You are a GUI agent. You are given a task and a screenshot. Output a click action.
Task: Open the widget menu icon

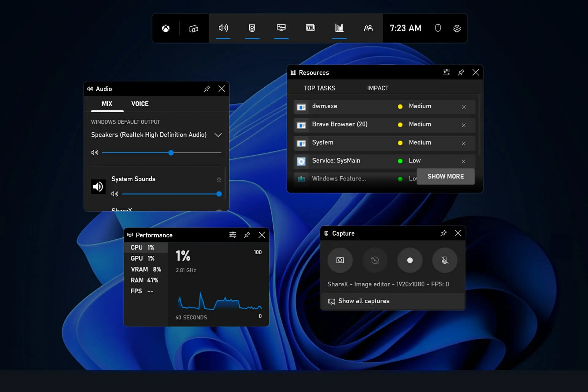pyautogui.click(x=194, y=28)
